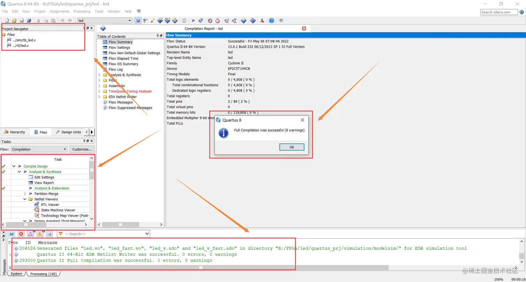The image size is (526, 282).
Task: Click the Paste clipboard toolbar icon
Action: pyautogui.click(x=53, y=21)
